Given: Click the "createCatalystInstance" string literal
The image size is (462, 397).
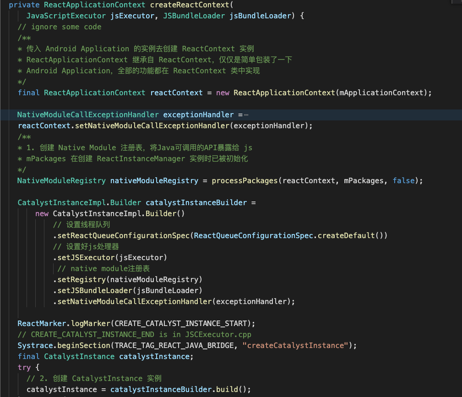Looking at the screenshot, I should click(x=298, y=346).
